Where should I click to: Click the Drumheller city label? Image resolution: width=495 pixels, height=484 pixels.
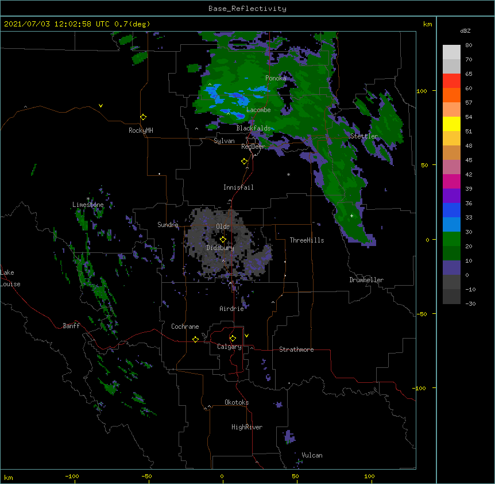tap(366, 280)
